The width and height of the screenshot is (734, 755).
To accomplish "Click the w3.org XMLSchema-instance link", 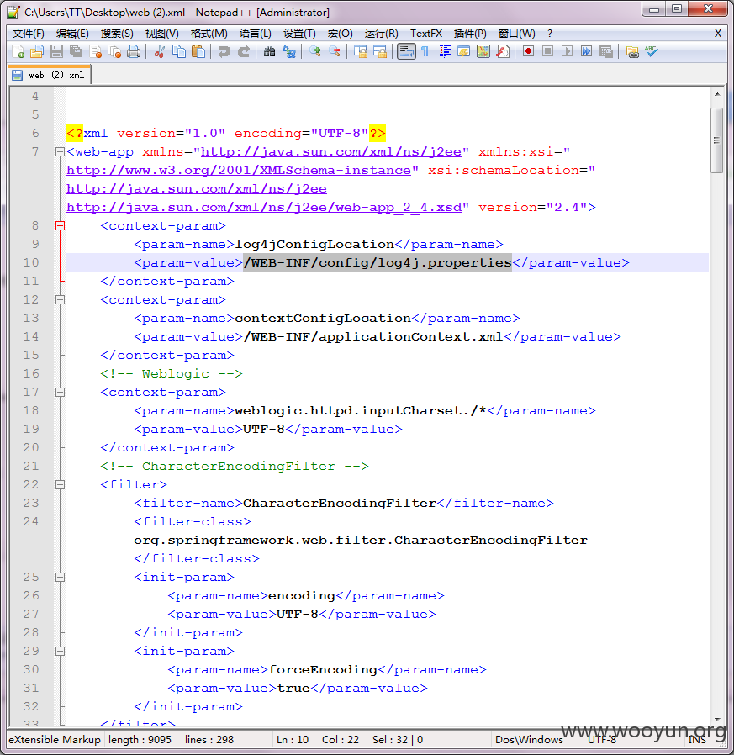I will tap(239, 171).
